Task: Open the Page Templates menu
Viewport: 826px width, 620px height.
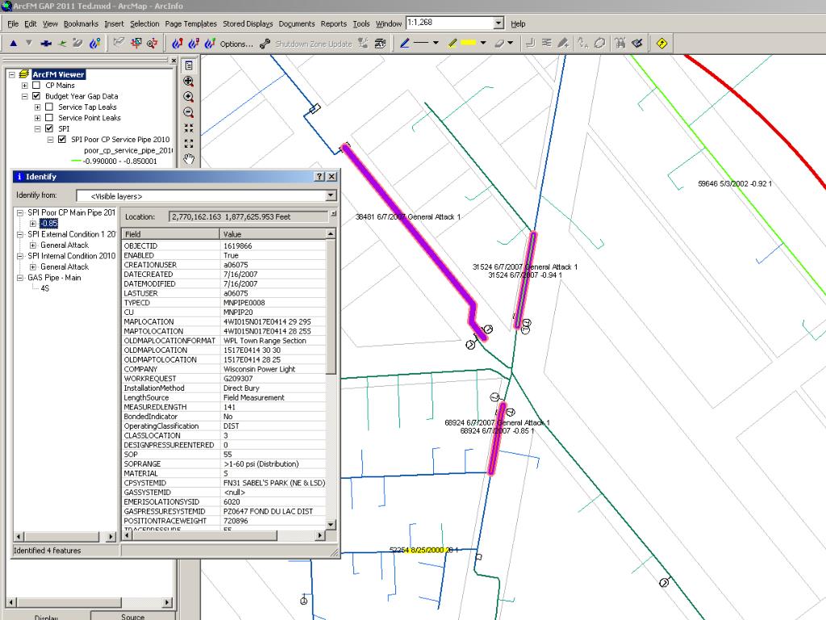Action: point(190,23)
